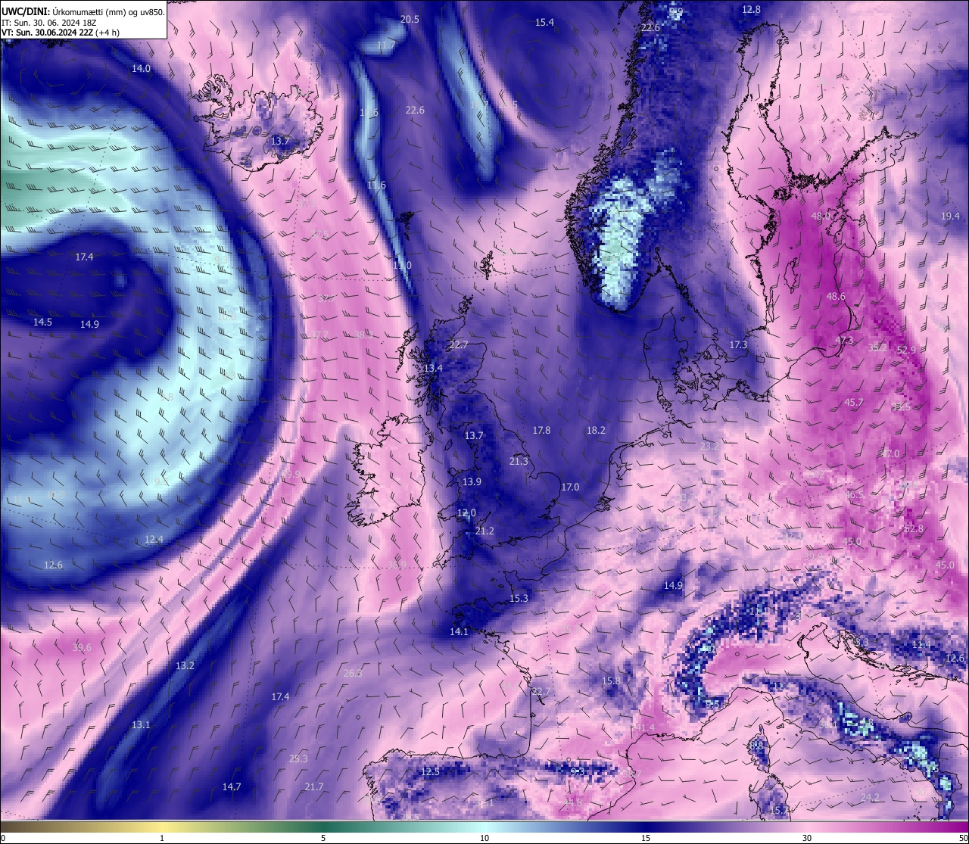This screenshot has width=969, height=844.
Task: Click the IT: Sun. 30. 06. 2024 18Z line
Action: click(x=48, y=23)
